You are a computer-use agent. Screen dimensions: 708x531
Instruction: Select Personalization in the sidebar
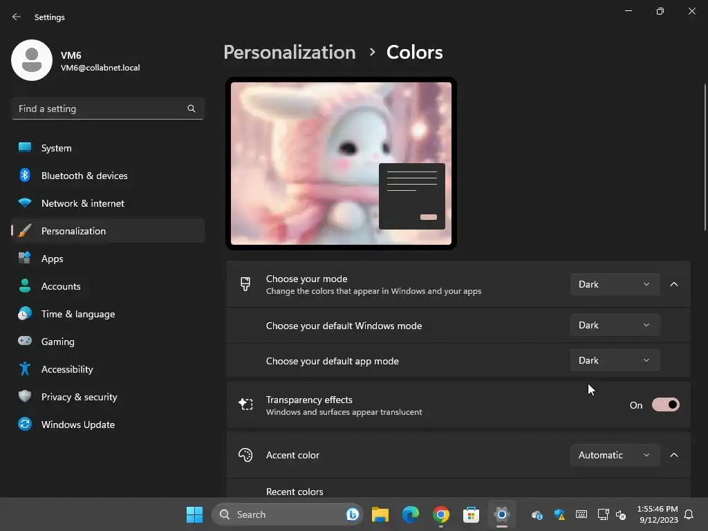[x=107, y=231]
